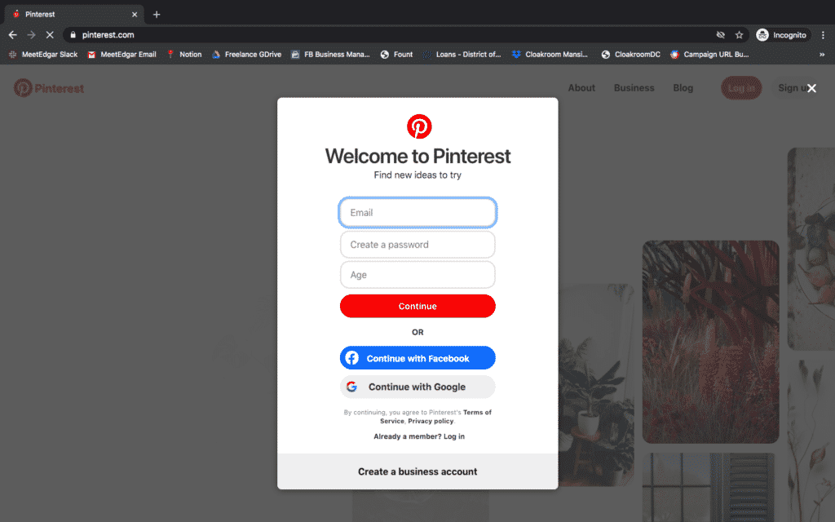
Task: Click the red Continue button
Action: (417, 307)
